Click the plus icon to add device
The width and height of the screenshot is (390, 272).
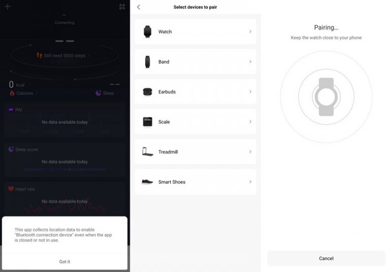pyautogui.click(x=7, y=7)
